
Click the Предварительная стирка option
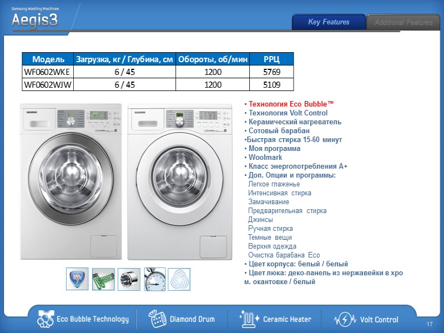287,211
